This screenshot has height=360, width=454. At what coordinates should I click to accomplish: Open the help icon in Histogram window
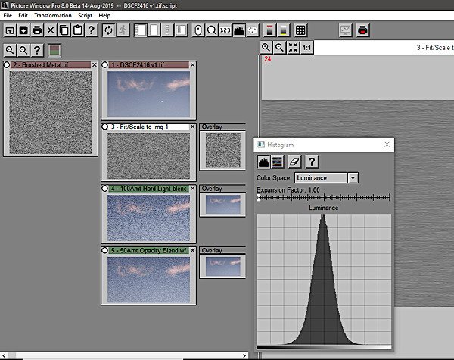click(311, 161)
